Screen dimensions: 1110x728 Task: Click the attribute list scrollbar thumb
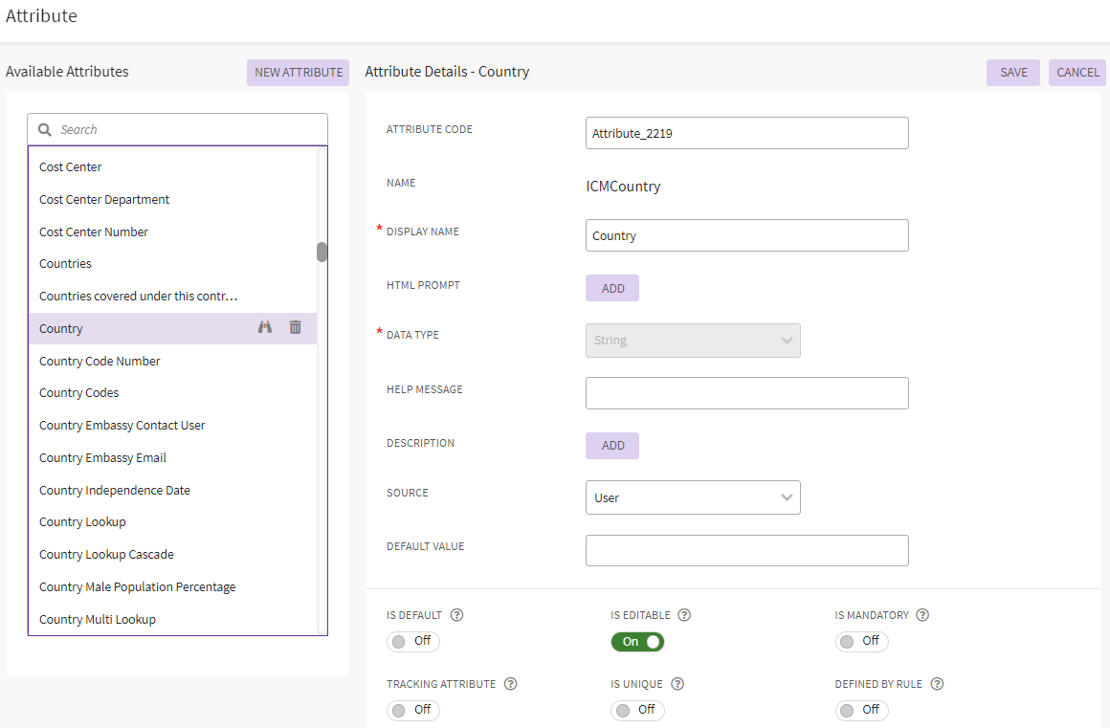click(x=322, y=252)
